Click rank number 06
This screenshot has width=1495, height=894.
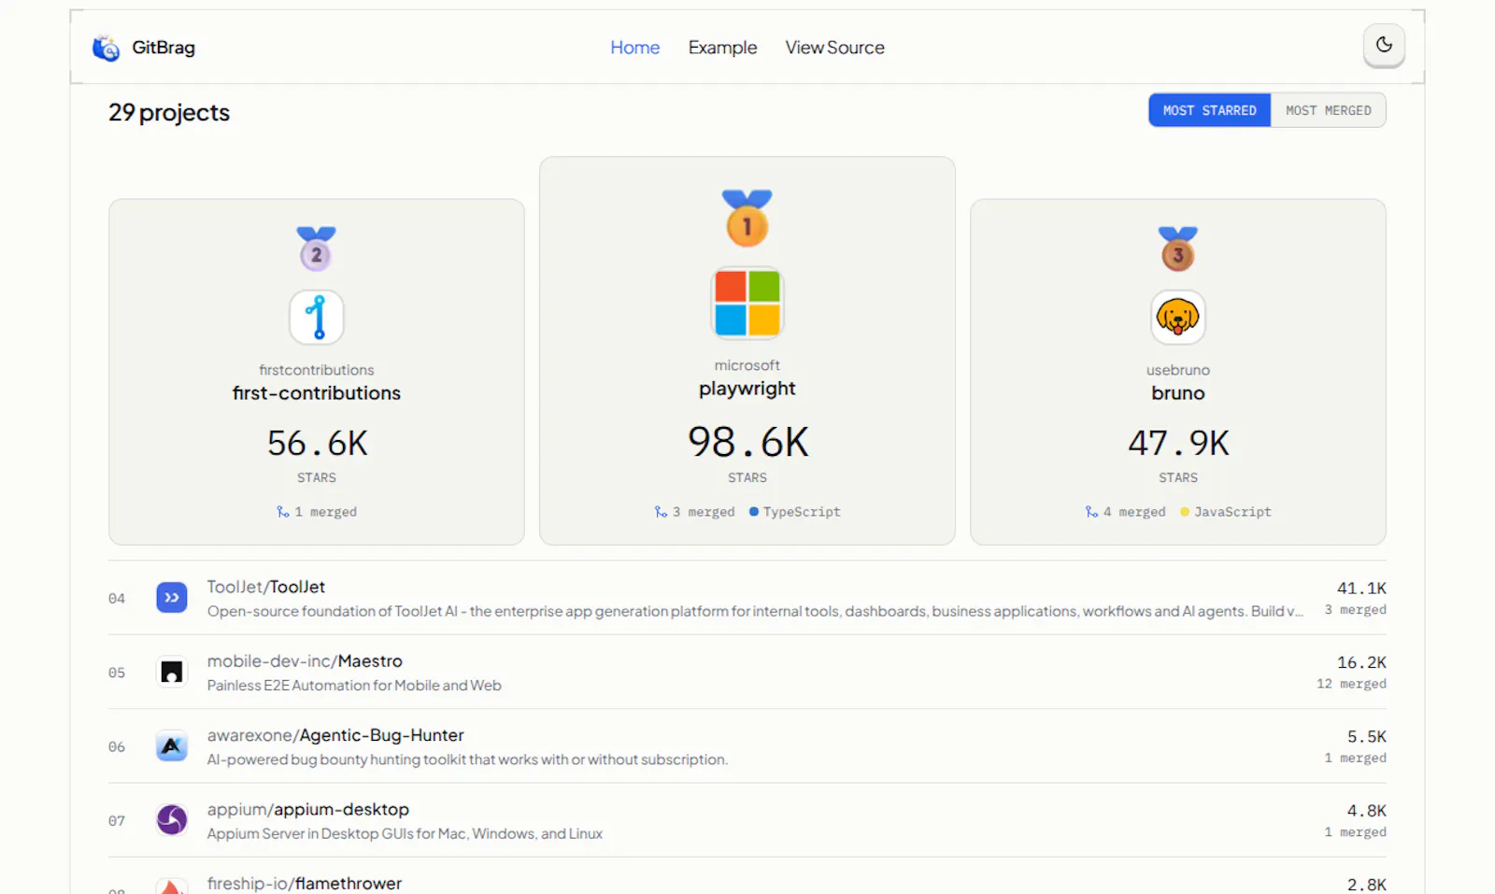pyautogui.click(x=117, y=747)
